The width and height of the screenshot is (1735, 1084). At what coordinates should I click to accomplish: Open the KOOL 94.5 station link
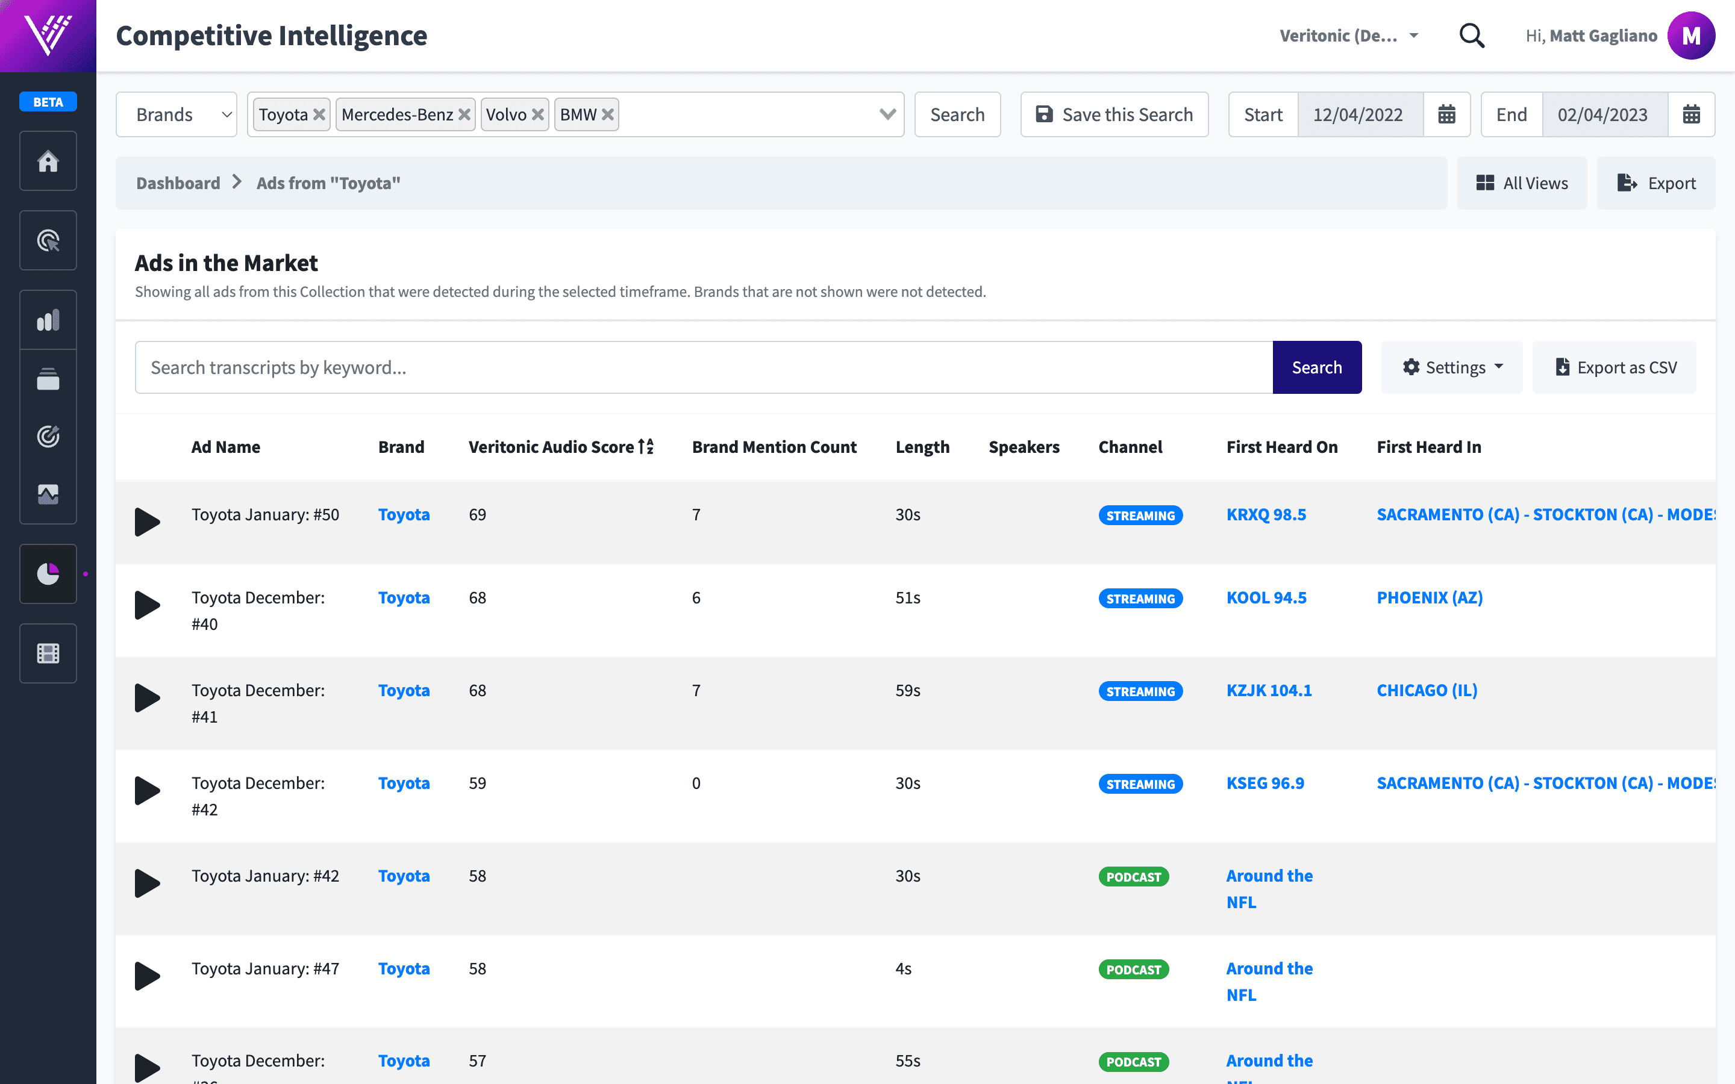(x=1266, y=597)
